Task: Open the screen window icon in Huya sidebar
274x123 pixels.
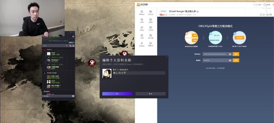Action: pos(142,12)
